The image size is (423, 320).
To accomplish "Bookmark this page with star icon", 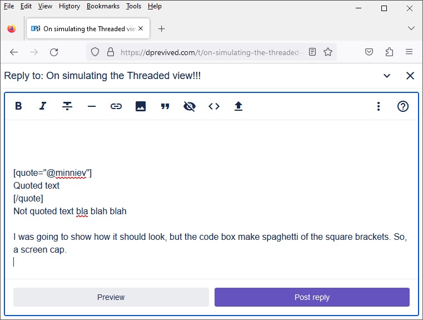I will tap(328, 52).
